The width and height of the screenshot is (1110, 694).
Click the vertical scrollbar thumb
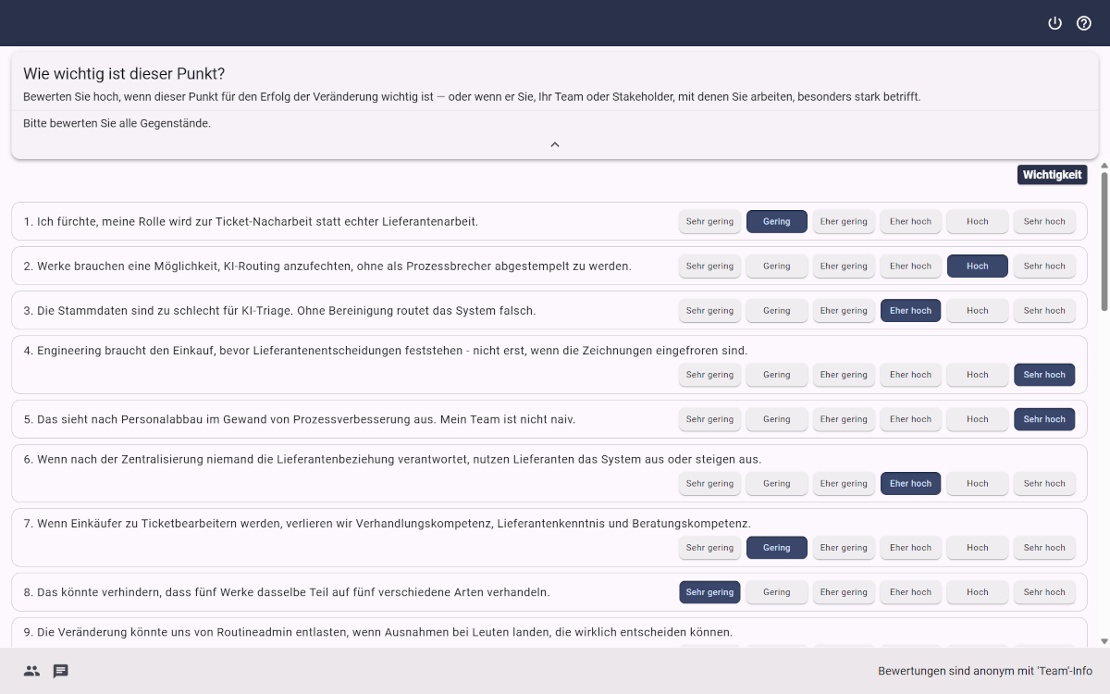1104,242
